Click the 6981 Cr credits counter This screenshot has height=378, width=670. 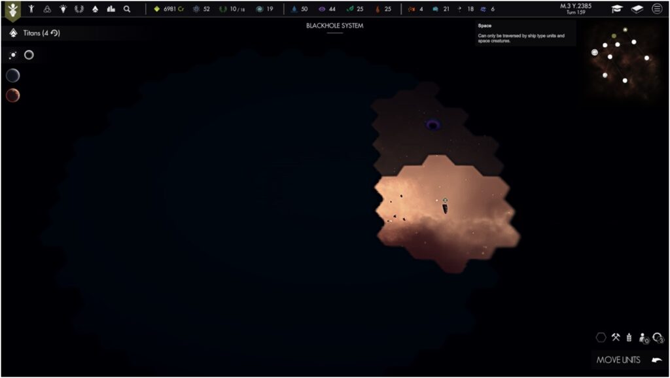pos(168,9)
